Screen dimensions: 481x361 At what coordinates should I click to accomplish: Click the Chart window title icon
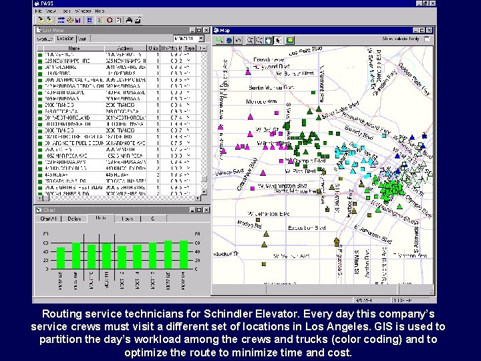[39, 210]
